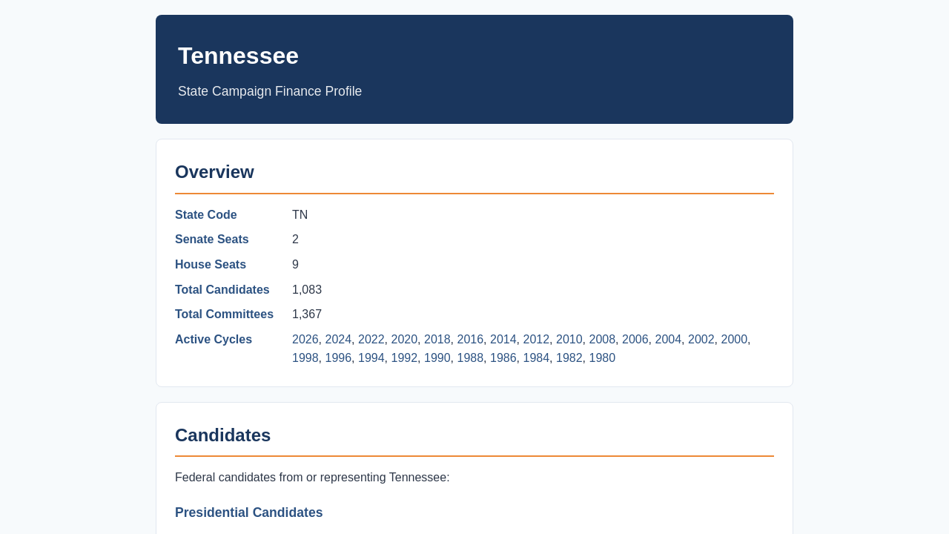Click the Tennessee page title
The height and width of the screenshot is (534, 949).
coord(238,56)
